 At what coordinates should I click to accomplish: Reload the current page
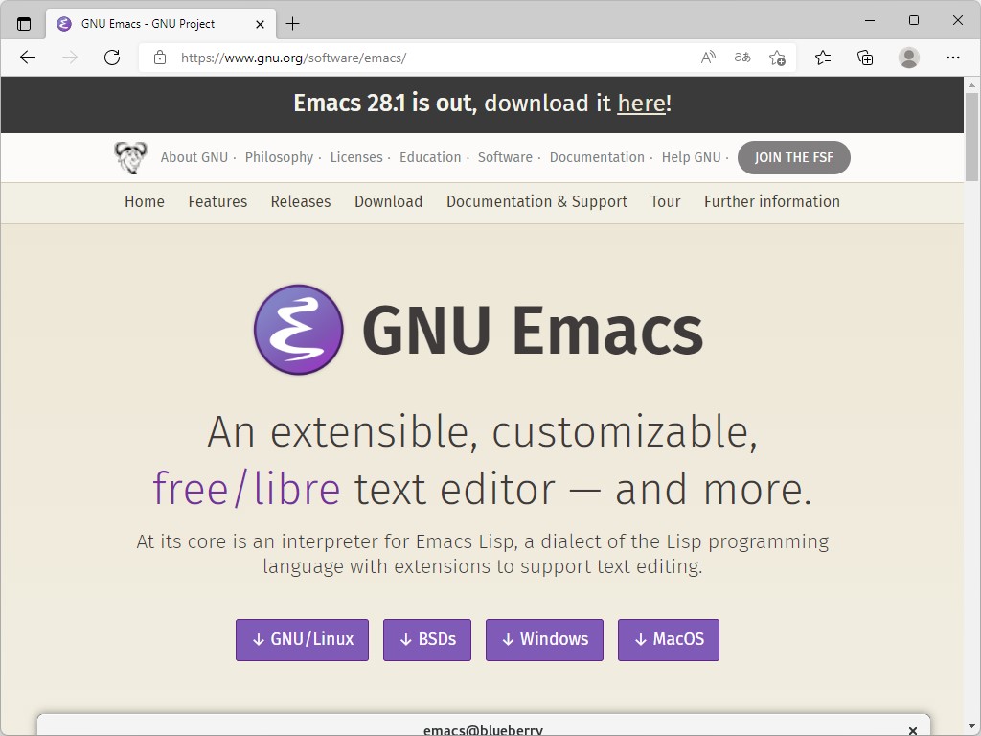(112, 57)
